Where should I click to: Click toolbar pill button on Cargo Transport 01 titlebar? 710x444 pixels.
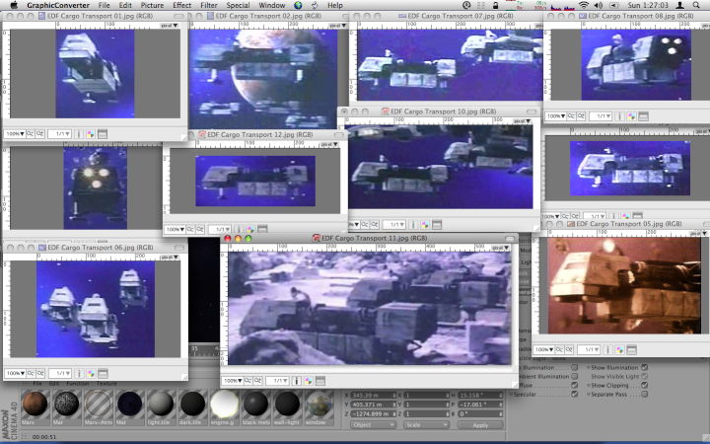(178, 16)
